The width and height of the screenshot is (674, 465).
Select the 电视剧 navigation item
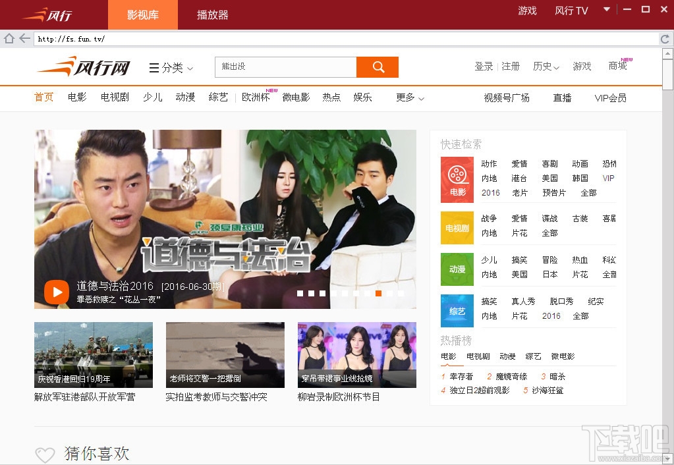coord(115,97)
